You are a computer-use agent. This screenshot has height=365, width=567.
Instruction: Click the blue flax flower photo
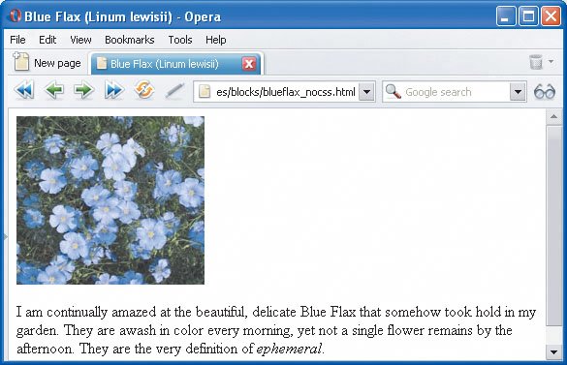(110, 200)
